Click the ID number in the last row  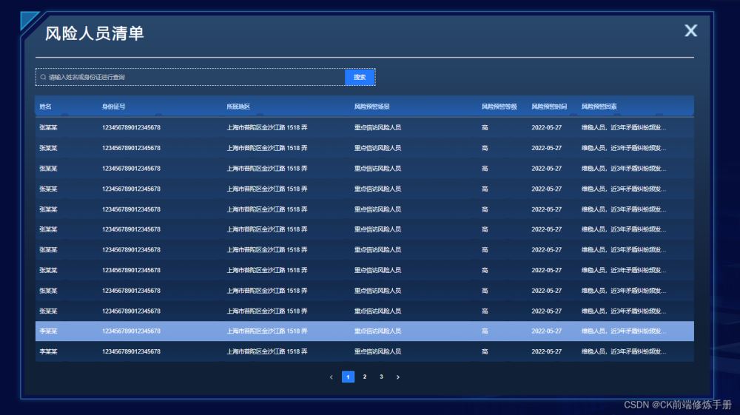(x=131, y=351)
